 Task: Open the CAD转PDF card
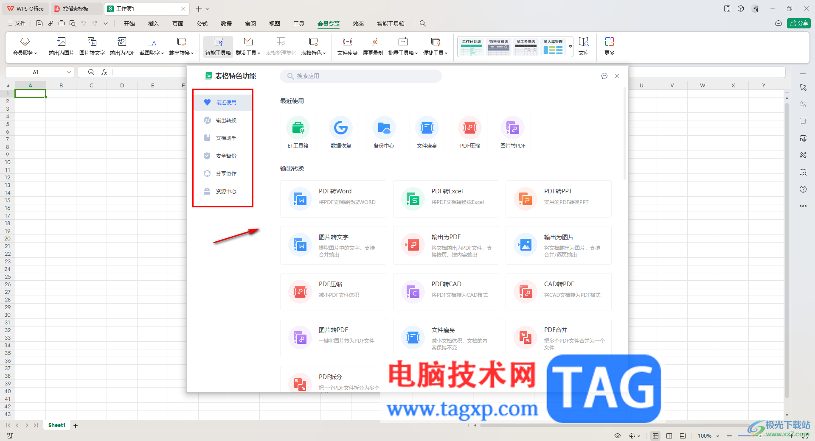pyautogui.click(x=559, y=292)
